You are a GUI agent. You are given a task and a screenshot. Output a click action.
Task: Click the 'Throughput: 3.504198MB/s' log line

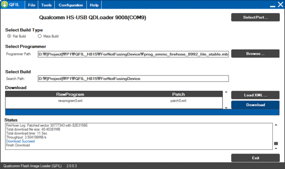(x=26, y=137)
